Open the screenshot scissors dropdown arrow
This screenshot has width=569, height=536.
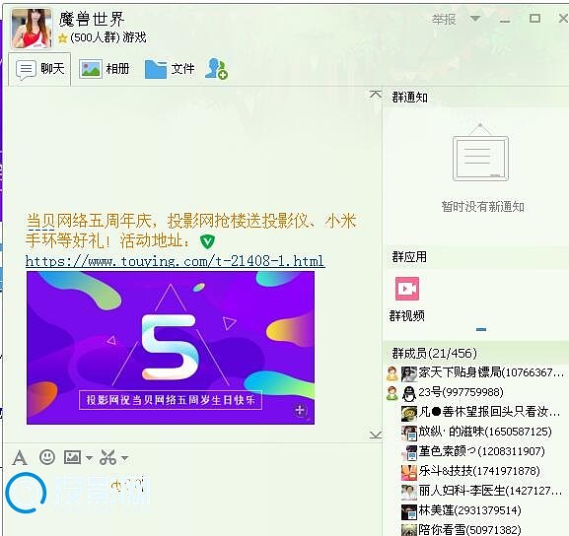(124, 457)
